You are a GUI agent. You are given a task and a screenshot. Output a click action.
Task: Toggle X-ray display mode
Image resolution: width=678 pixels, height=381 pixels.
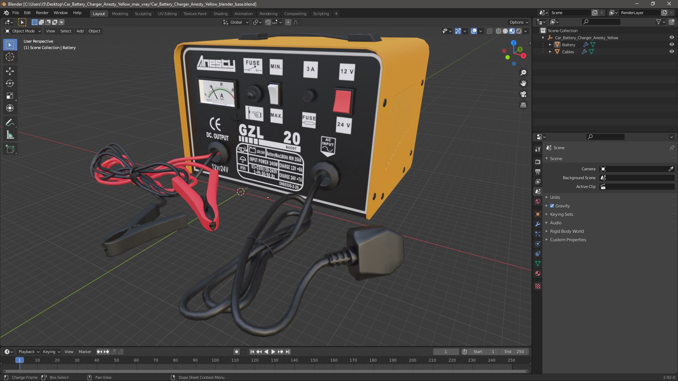coord(489,31)
